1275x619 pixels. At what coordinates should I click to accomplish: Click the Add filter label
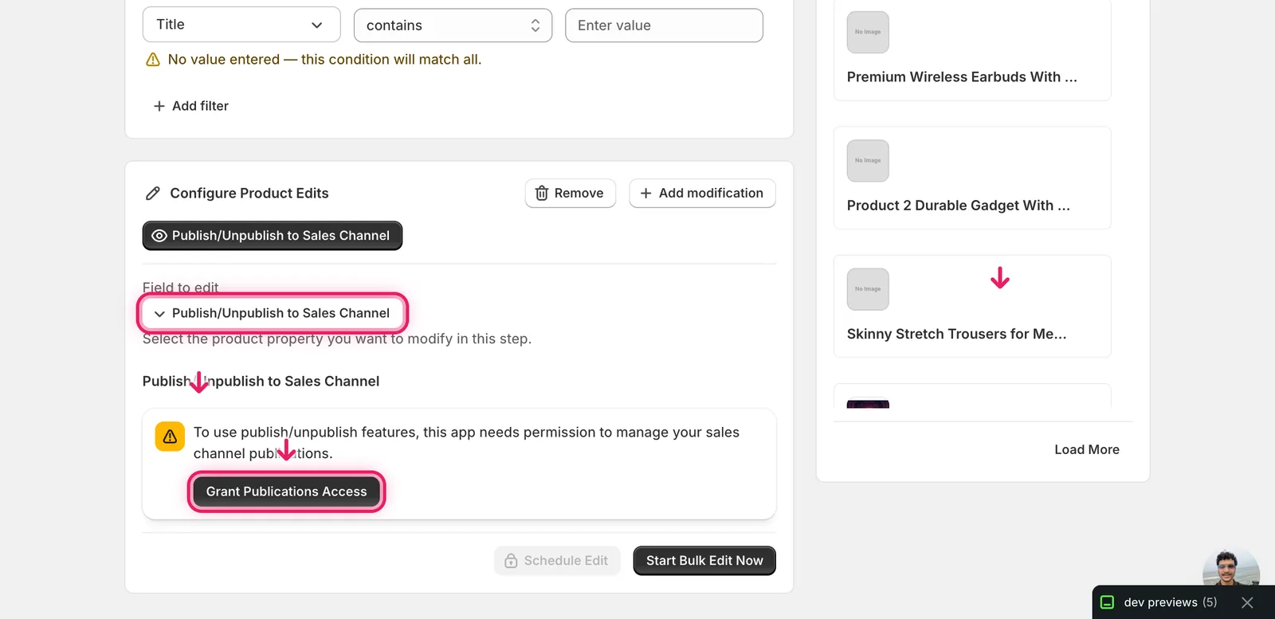tap(200, 106)
